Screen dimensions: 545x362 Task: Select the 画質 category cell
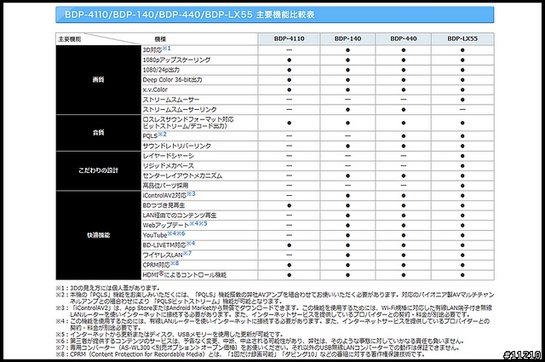pyautogui.click(x=99, y=79)
